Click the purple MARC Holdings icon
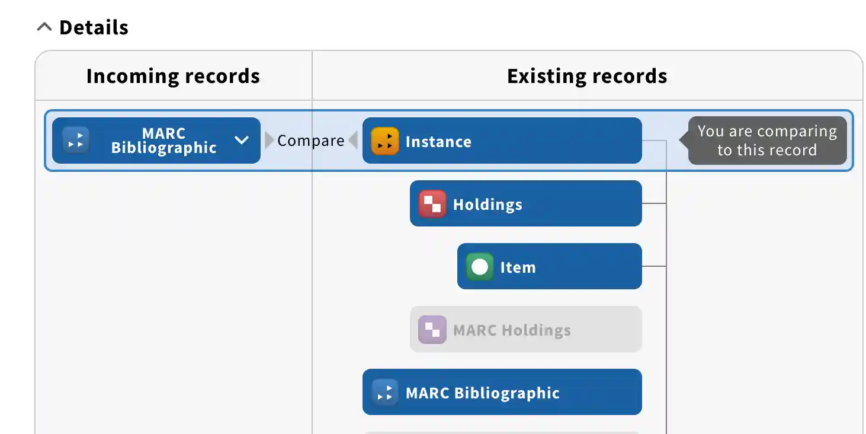This screenshot has width=866, height=434. click(x=432, y=330)
